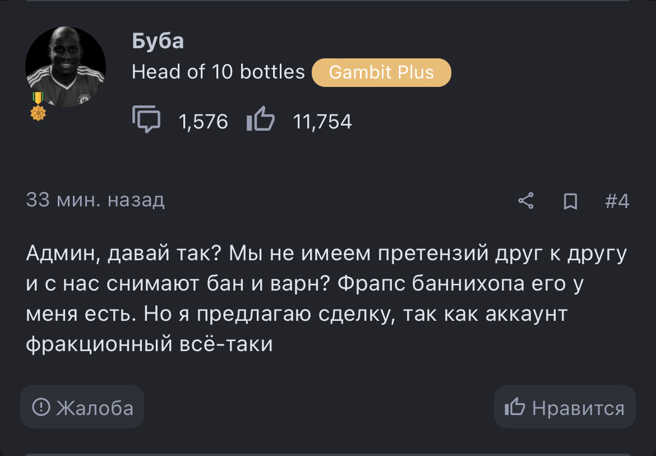Click the medal badge under the avatar
This screenshot has height=456, width=656.
(x=38, y=107)
